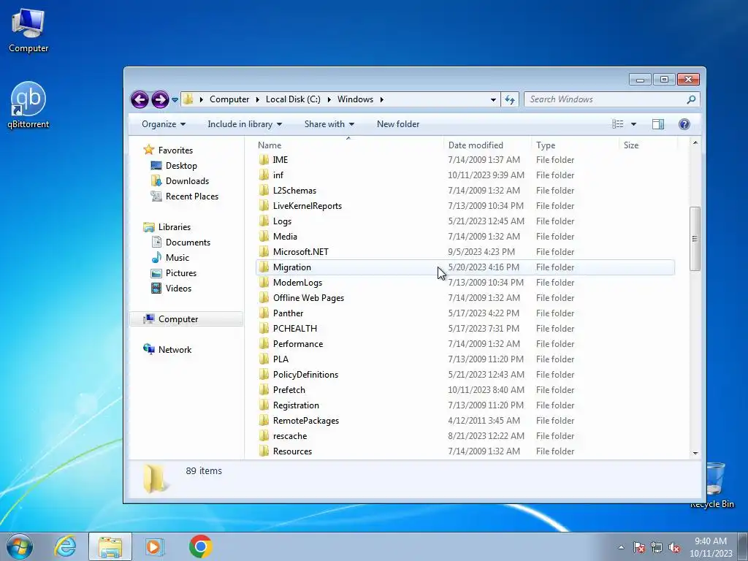The height and width of the screenshot is (561, 748).
Task: Select the Logs folder icon
Action: (264, 221)
